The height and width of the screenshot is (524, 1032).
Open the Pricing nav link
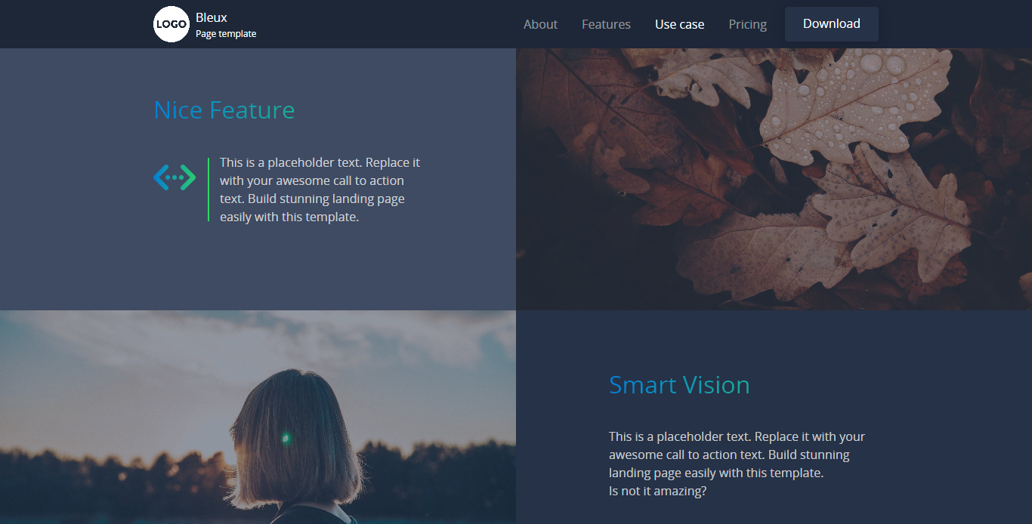coord(747,24)
